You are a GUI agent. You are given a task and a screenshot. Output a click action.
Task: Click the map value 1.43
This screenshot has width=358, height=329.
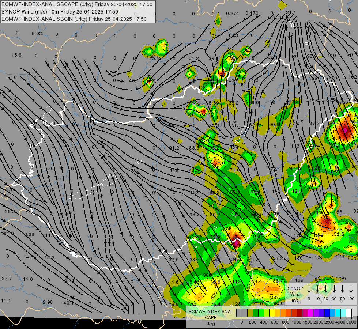tap(233, 35)
